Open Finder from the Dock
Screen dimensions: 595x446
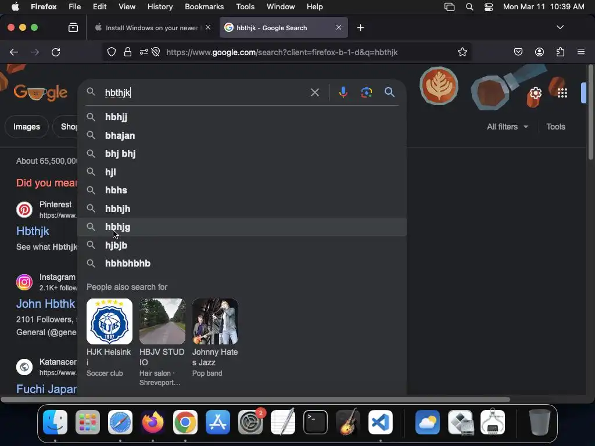click(x=55, y=422)
